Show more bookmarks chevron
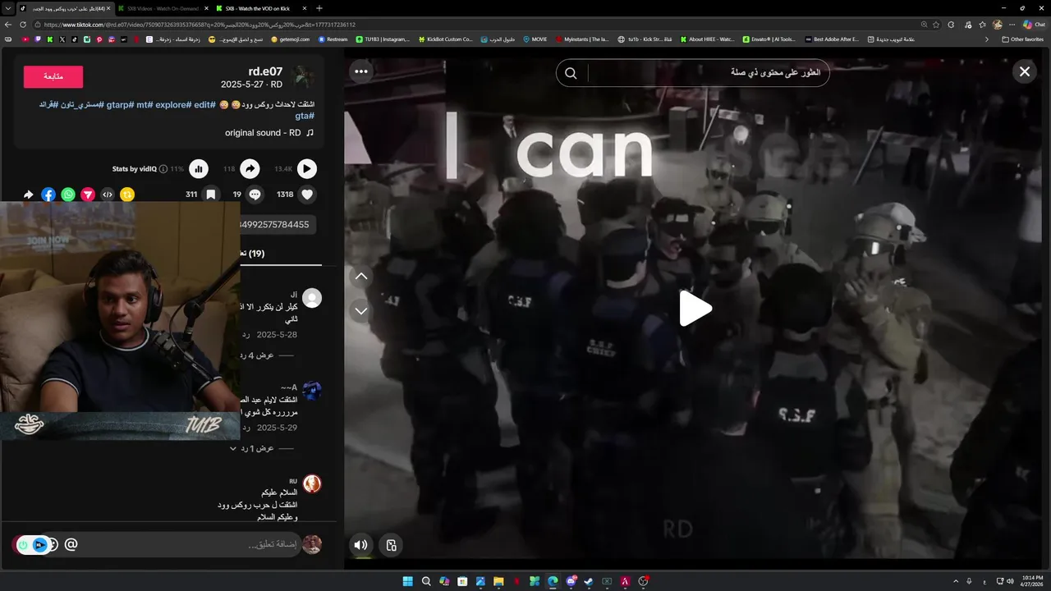The image size is (1051, 591). [987, 39]
